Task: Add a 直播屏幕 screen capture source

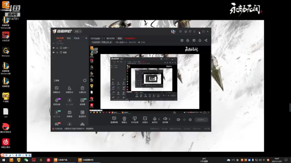Action: [x=114, y=120]
